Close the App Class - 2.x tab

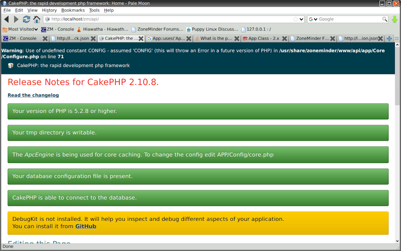[284, 38]
